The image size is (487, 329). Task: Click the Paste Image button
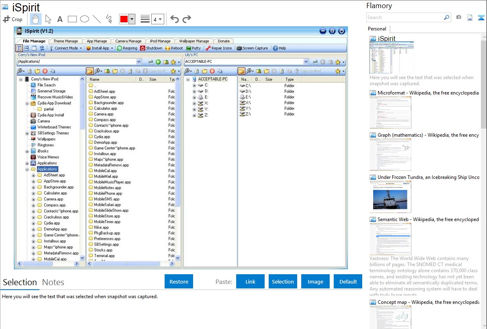click(x=315, y=282)
